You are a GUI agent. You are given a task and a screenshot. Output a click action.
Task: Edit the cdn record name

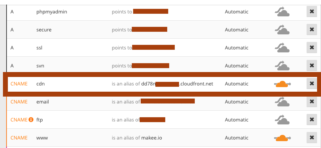(40, 83)
